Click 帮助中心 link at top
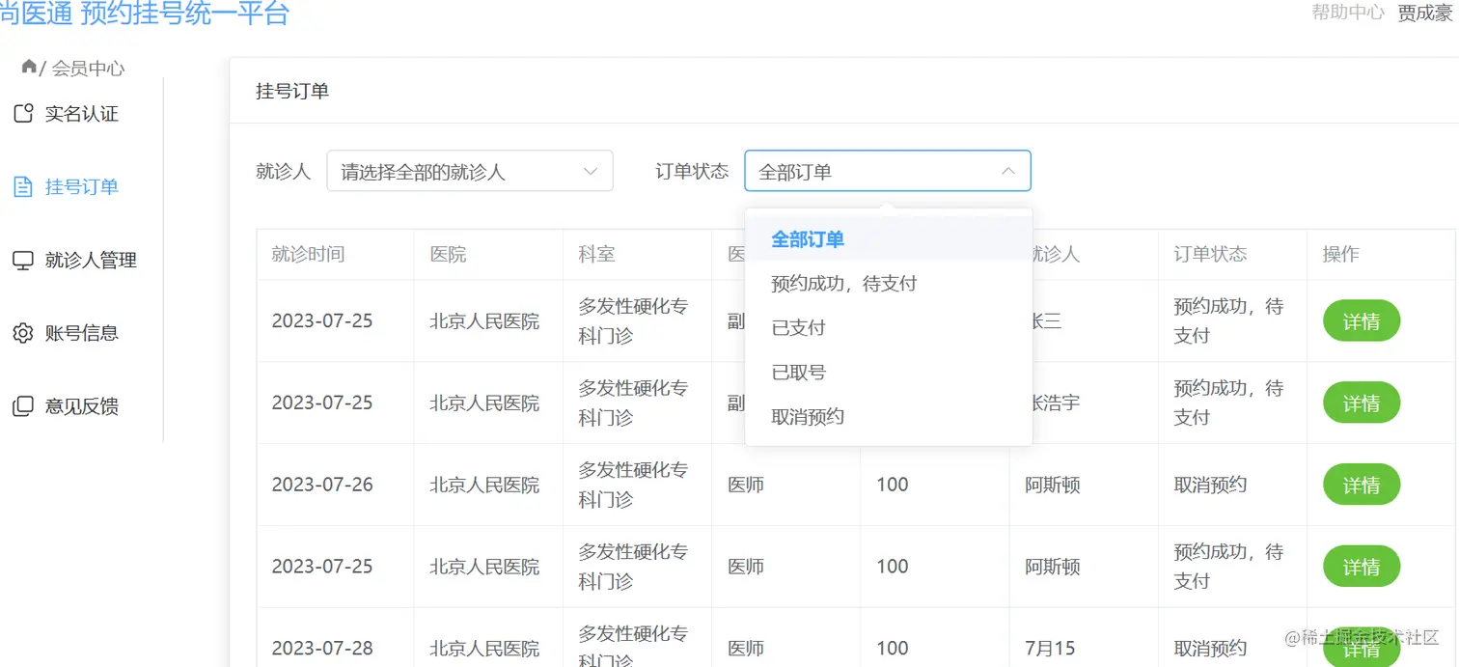 pos(1348,13)
